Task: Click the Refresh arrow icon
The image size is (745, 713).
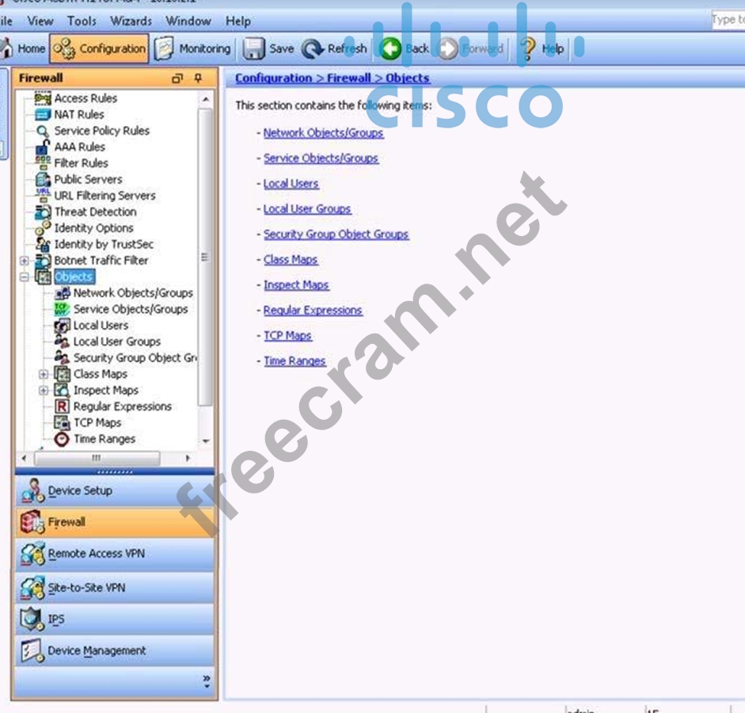Action: point(313,49)
